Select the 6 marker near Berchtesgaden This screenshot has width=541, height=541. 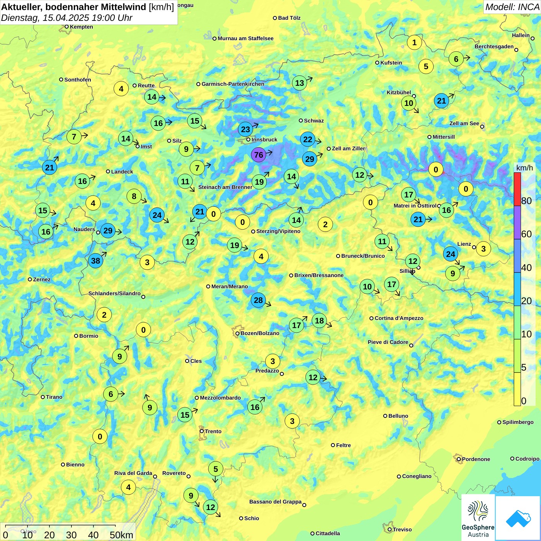(456, 59)
